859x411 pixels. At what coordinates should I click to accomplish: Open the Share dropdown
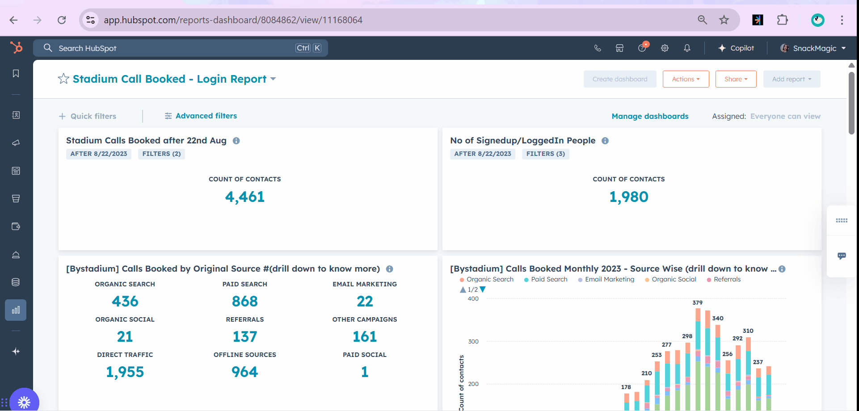(736, 79)
